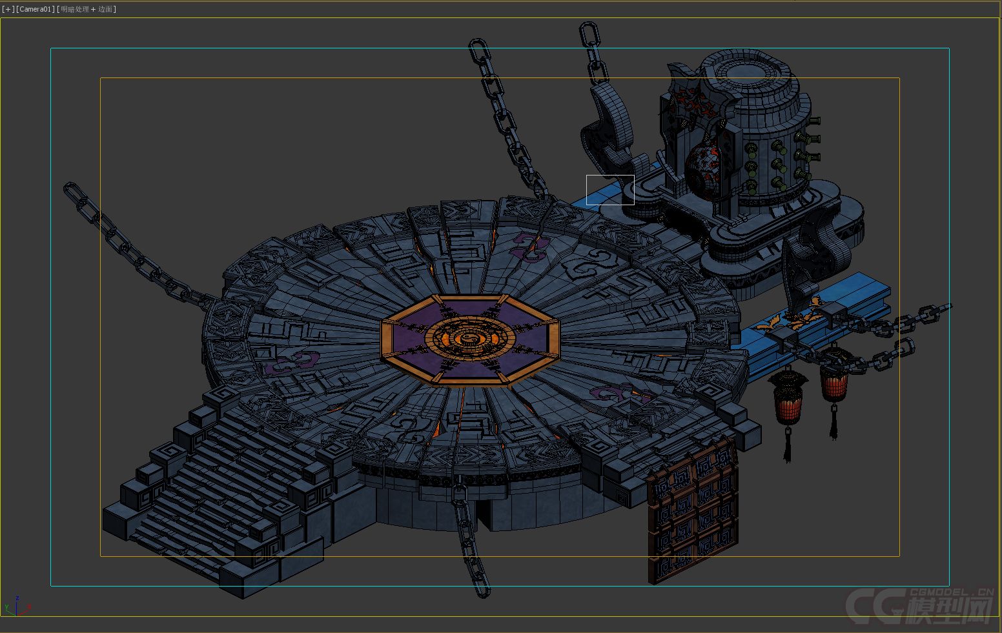Viewport: 1002px width, 633px height.
Task: Select the golden spiral at platform center
Action: (x=469, y=337)
